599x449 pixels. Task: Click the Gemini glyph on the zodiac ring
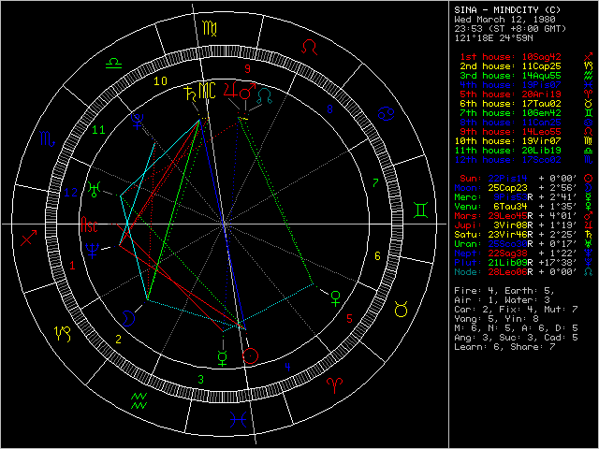coord(420,210)
